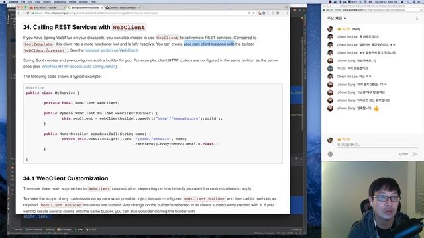Click the '34. Calling REST Services' heading
Image resolution: width=424 pixels, height=238 pixels.
click(x=84, y=27)
